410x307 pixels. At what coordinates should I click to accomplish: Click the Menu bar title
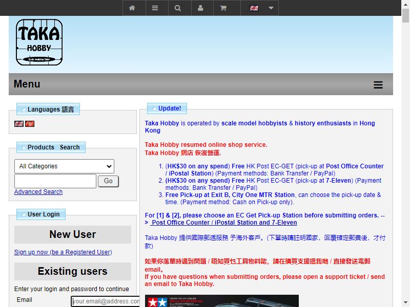[27, 84]
